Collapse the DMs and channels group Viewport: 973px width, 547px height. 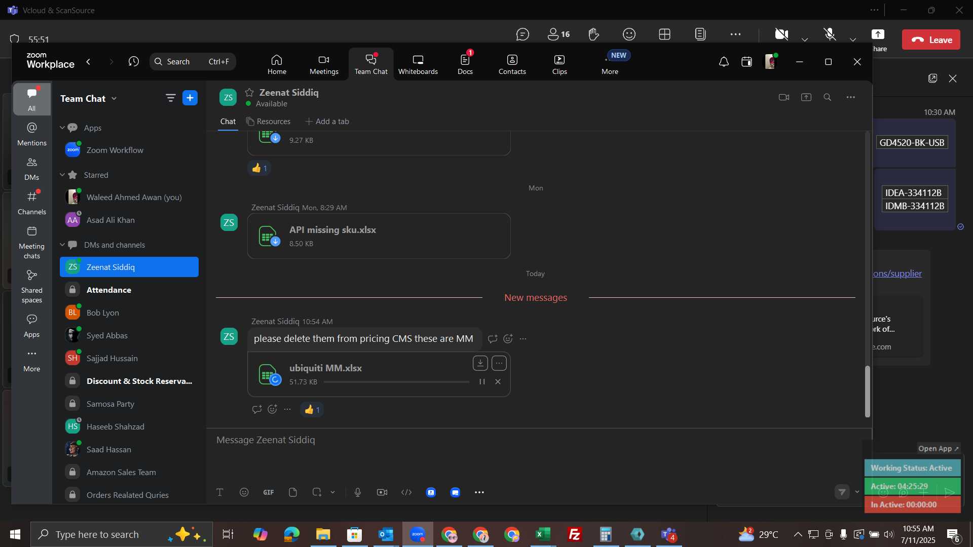click(62, 245)
